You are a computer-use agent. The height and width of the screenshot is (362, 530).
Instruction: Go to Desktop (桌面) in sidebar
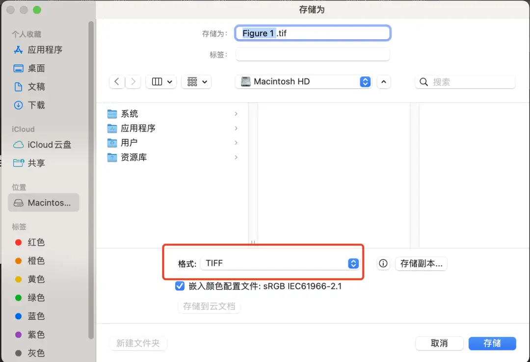[x=29, y=68]
